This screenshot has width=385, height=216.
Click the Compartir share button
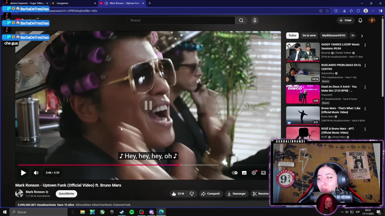(211, 194)
